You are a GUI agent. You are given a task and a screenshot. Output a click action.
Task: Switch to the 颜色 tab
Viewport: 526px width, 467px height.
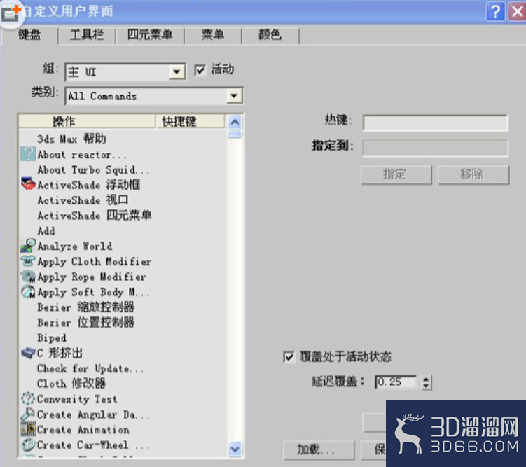tap(270, 34)
